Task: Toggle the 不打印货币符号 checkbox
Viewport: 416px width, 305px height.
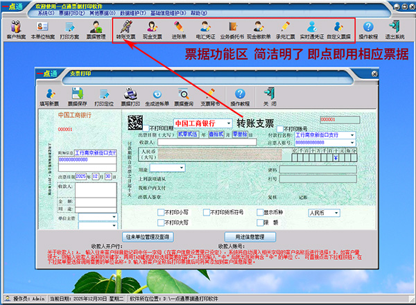Action: point(205,213)
